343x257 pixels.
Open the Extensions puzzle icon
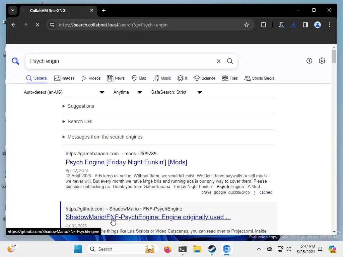[x=264, y=25]
